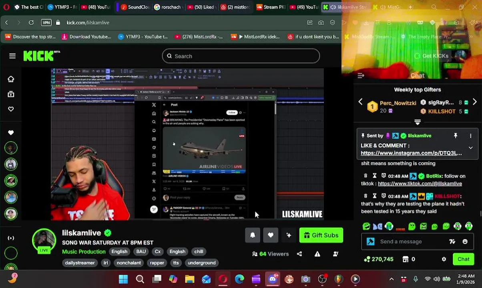The image size is (482, 288).
Task: Expand the gifters leaderboard with down arrow
Action: (x=418, y=122)
